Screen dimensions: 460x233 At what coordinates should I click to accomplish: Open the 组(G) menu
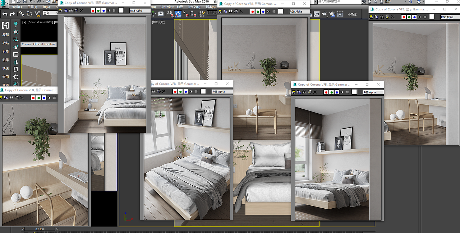tap(46, 7)
